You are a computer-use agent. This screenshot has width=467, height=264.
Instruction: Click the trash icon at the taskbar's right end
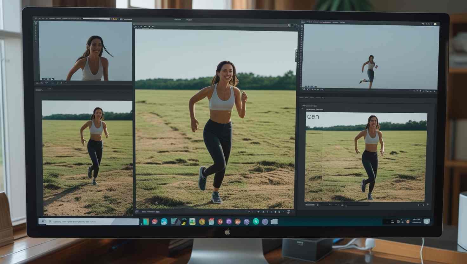(x=426, y=221)
